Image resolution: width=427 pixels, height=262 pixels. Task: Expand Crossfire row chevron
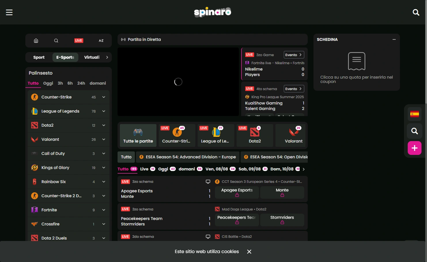pos(104,224)
